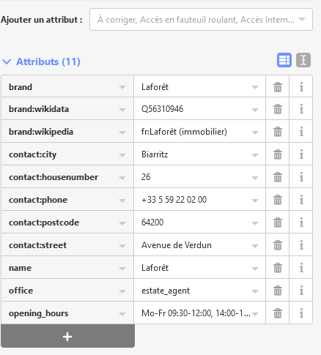Trash the name attribute row
Image resolution: width=321 pixels, height=355 pixels.
coord(278,268)
